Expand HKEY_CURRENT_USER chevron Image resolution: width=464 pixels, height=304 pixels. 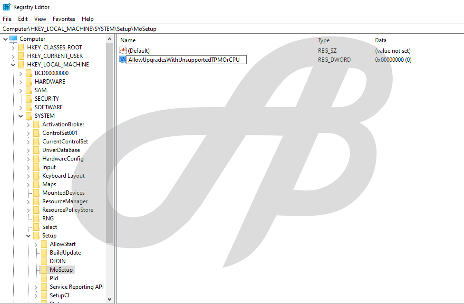13,56
